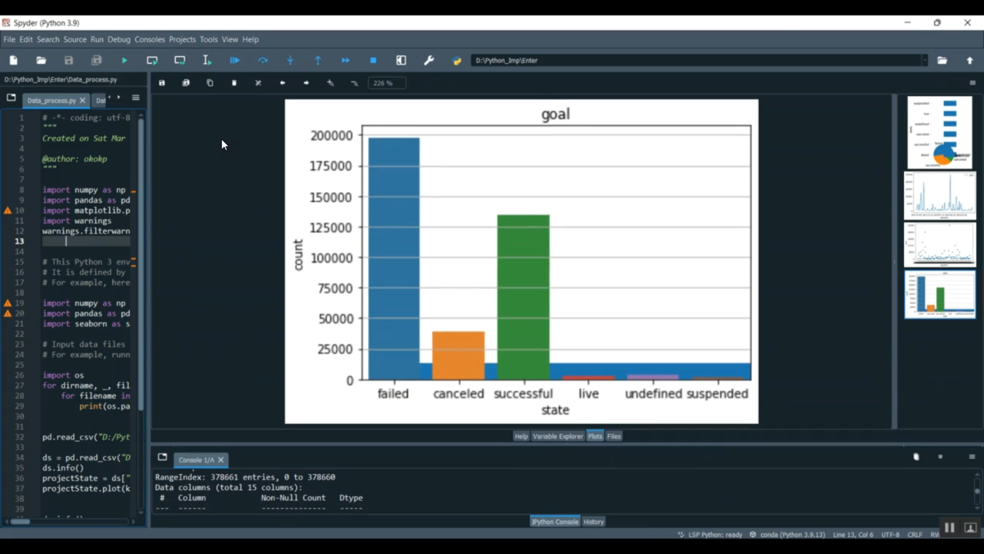Open the PYTHONPATH manager Python icon
The height and width of the screenshot is (554, 984).
(x=457, y=60)
